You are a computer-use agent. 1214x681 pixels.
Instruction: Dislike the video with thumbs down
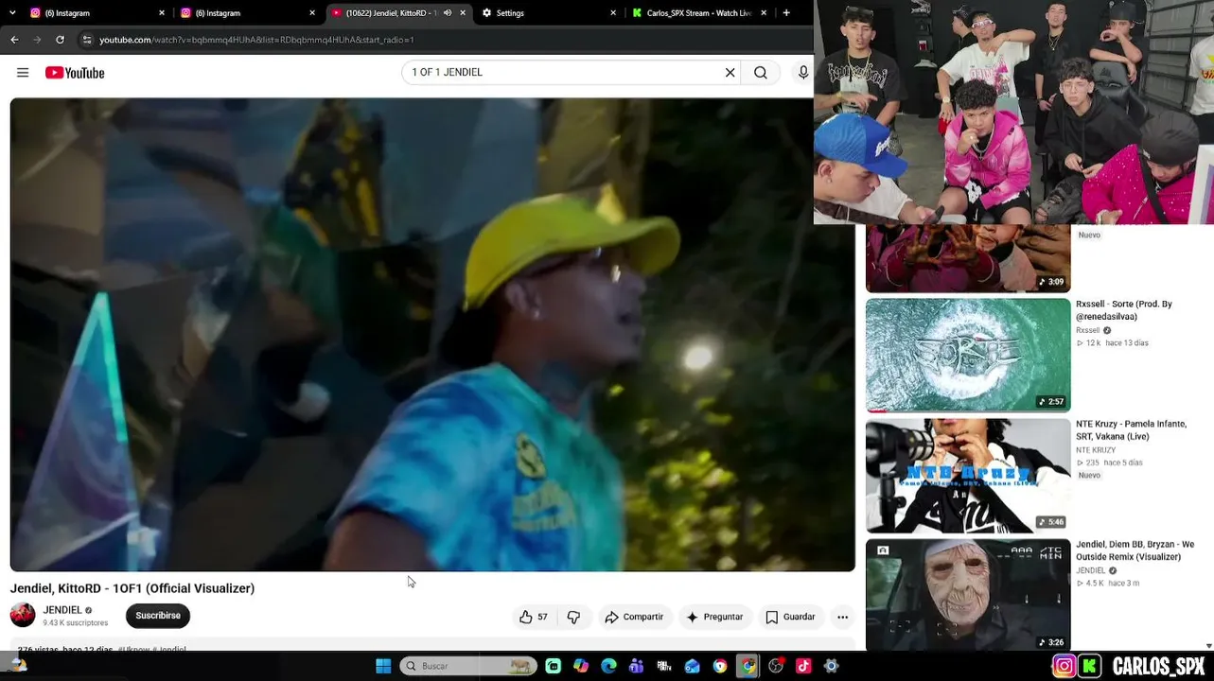click(x=573, y=617)
